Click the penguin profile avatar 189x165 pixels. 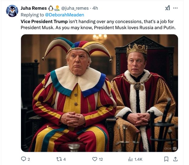tap(12, 11)
